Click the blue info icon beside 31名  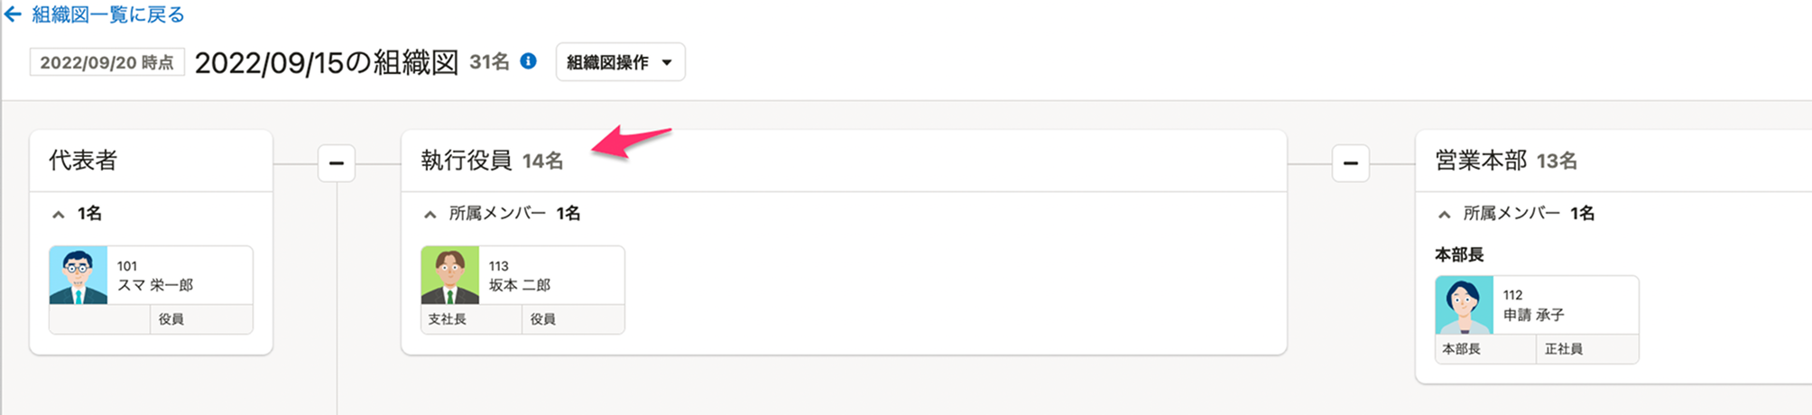529,61
